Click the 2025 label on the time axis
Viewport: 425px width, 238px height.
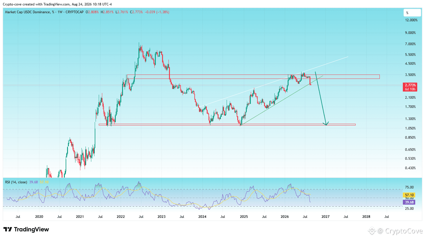(x=244, y=217)
